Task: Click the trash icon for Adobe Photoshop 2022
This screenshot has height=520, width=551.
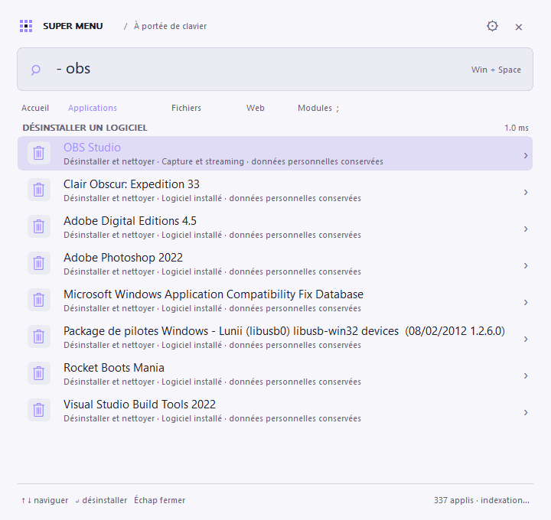Action: click(39, 263)
